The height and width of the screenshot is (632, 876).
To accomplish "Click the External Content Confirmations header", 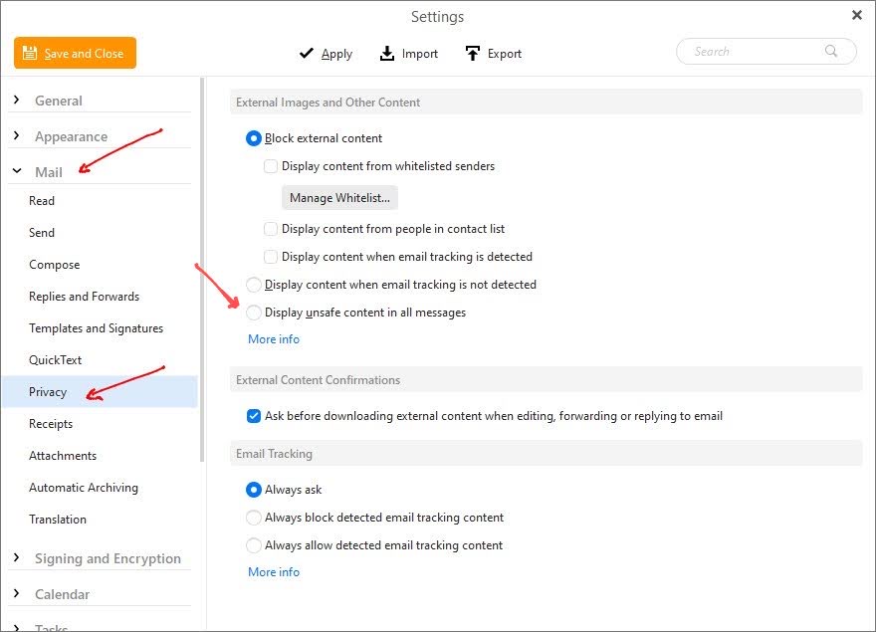I will point(546,380).
